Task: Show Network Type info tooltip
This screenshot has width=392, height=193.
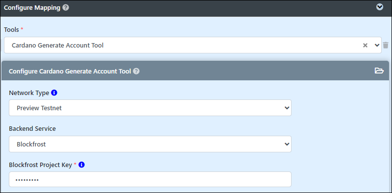Action: pyautogui.click(x=54, y=93)
